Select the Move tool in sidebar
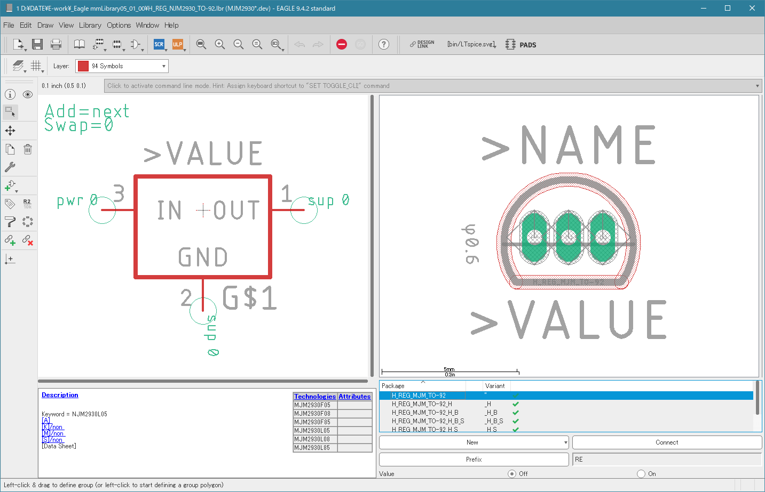This screenshot has width=765, height=492. [10, 131]
